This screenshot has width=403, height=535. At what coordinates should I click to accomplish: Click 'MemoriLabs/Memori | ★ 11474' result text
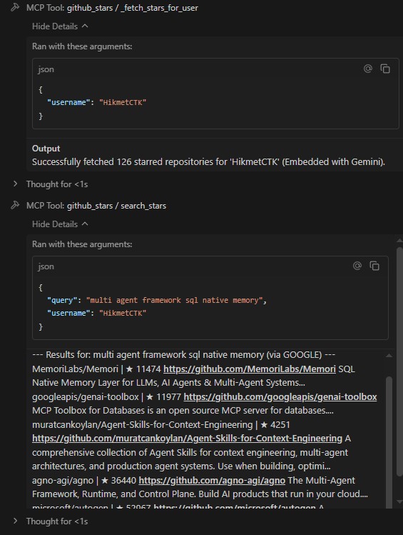click(96, 369)
